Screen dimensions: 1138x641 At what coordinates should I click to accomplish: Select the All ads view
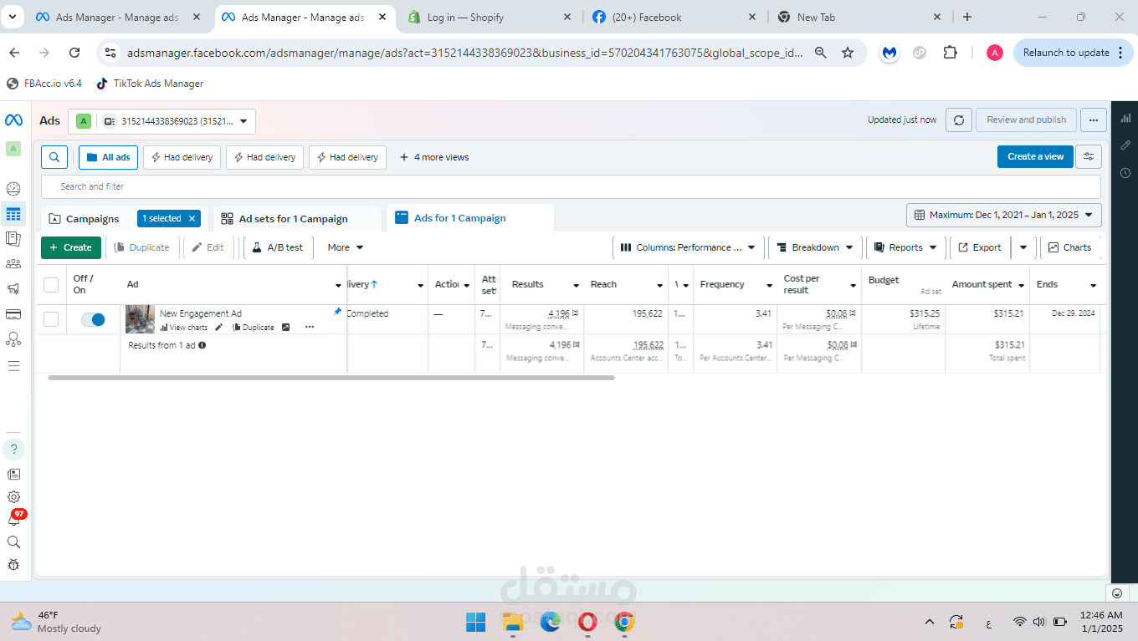(108, 157)
